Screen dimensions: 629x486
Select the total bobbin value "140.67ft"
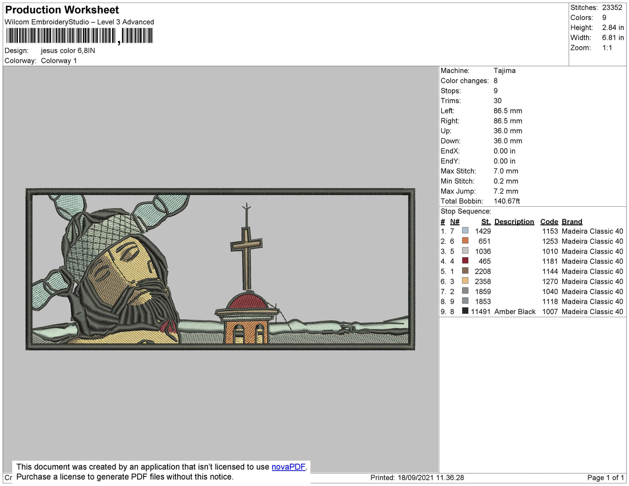coord(507,201)
